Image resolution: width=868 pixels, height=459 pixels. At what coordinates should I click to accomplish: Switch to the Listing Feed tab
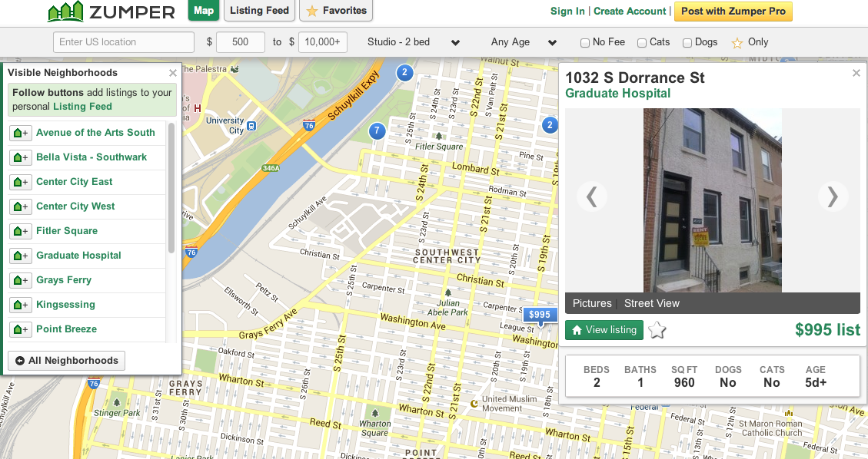[258, 11]
